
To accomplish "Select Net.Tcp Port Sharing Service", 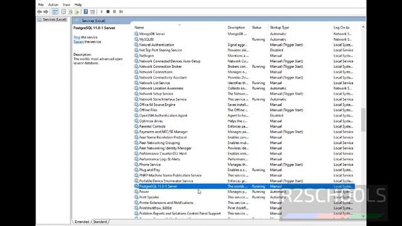I will [x=244, y=50].
